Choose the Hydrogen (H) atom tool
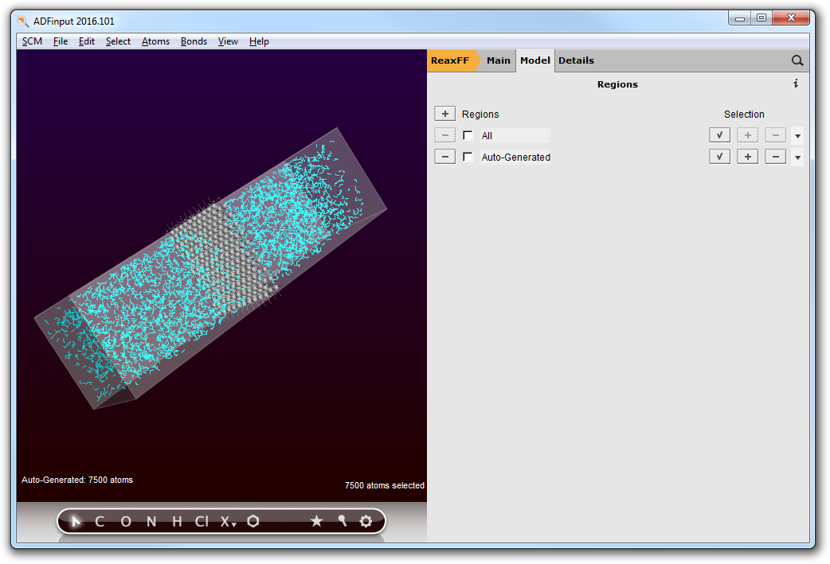The image size is (830, 564). pyautogui.click(x=177, y=522)
